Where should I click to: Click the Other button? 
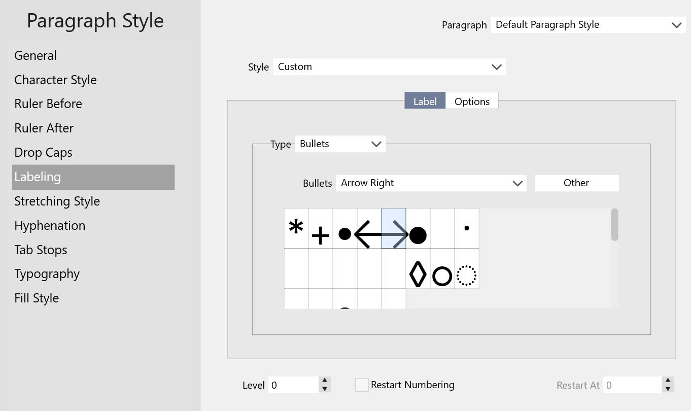(x=576, y=183)
